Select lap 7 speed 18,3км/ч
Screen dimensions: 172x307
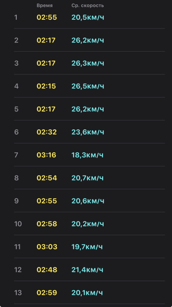coord(87,155)
